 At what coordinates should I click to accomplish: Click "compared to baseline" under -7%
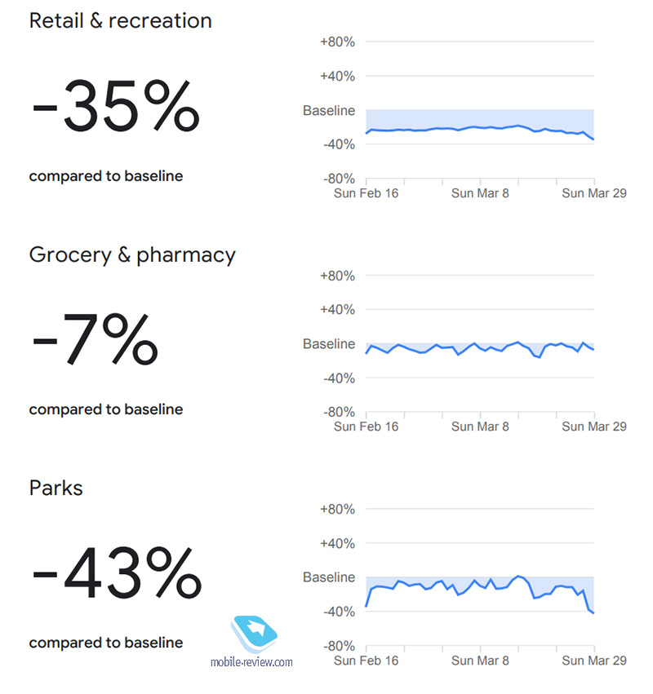pos(106,409)
